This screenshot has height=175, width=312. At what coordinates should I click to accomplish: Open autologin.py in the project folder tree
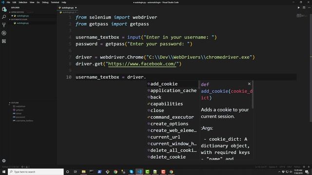(x=23, y=23)
